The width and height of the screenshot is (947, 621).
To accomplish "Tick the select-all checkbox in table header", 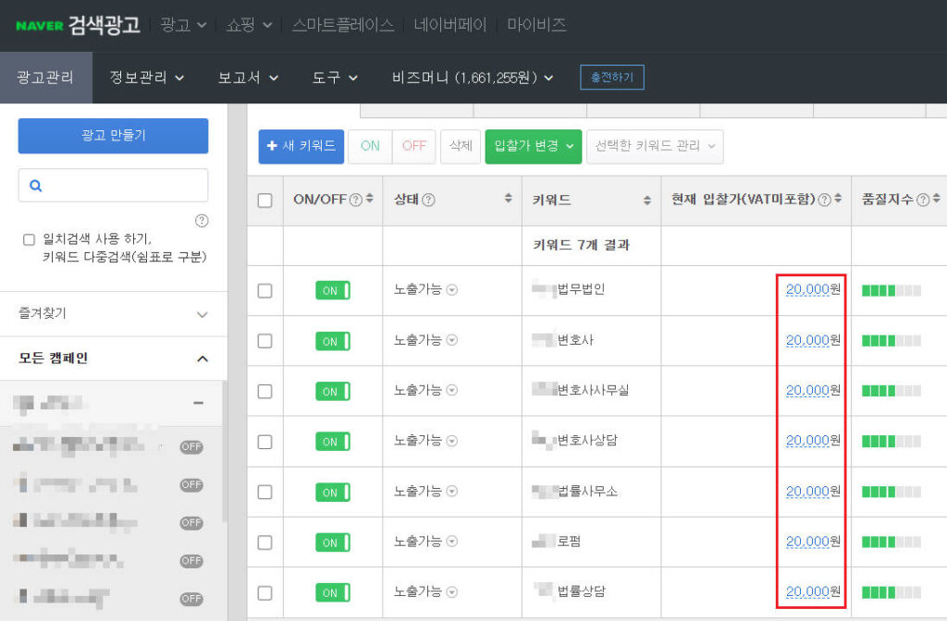I will [264, 201].
